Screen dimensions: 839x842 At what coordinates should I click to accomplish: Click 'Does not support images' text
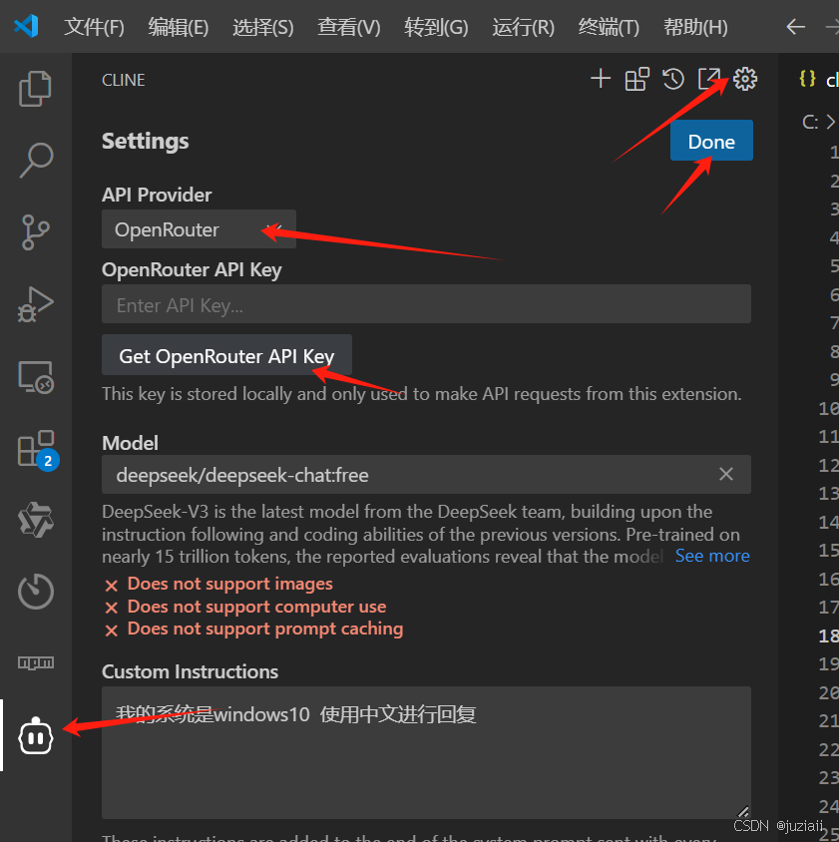coord(229,584)
